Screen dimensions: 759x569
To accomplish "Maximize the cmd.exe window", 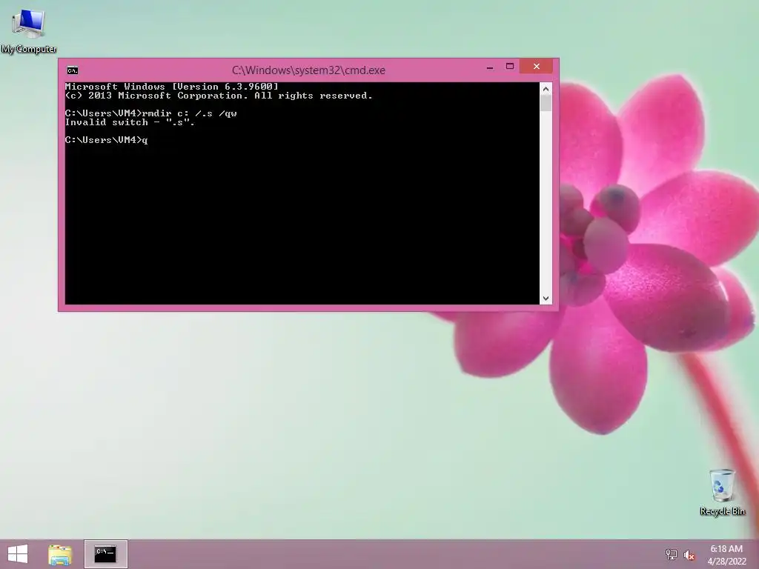I will pyautogui.click(x=510, y=67).
